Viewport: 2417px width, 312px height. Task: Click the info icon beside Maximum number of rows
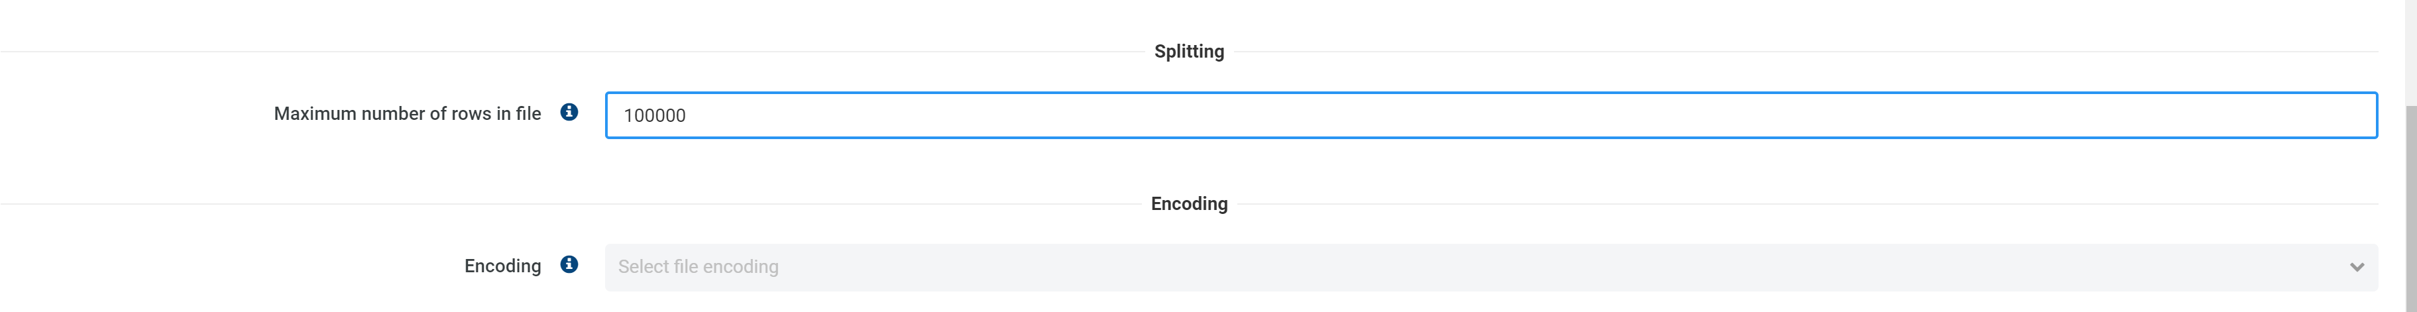tap(569, 113)
